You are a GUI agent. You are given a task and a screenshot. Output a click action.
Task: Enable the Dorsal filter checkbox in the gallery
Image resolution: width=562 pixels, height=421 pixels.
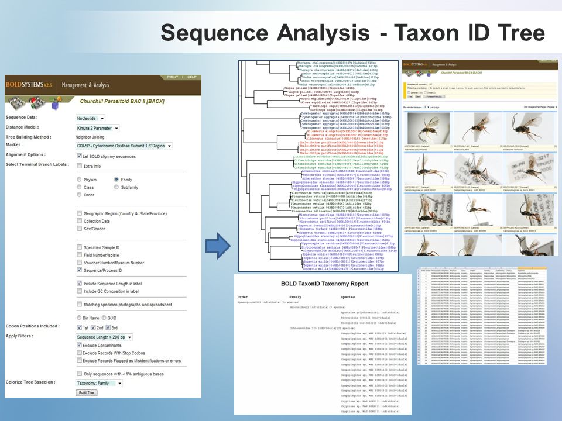click(426, 92)
